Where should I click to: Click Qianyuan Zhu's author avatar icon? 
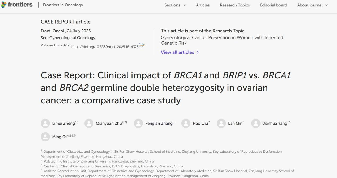point(89,123)
